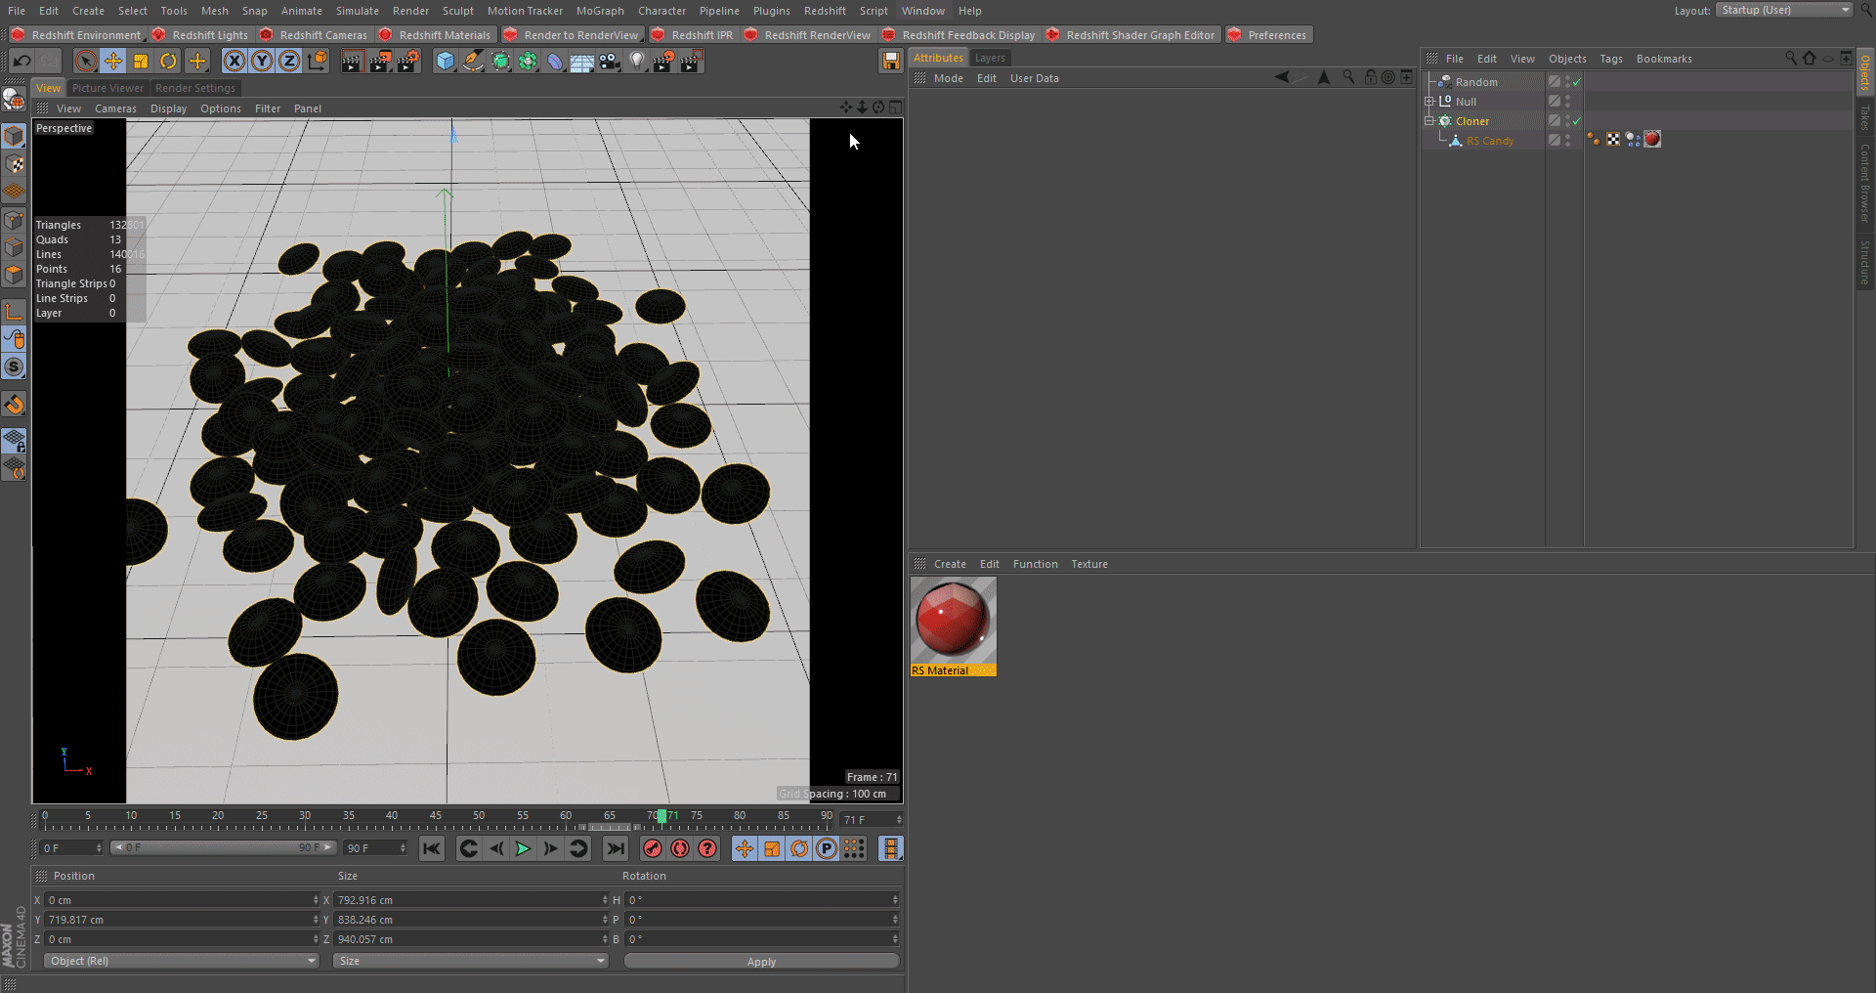The image size is (1876, 993).
Task: Add a camera object from the toolbar
Action: point(610,62)
